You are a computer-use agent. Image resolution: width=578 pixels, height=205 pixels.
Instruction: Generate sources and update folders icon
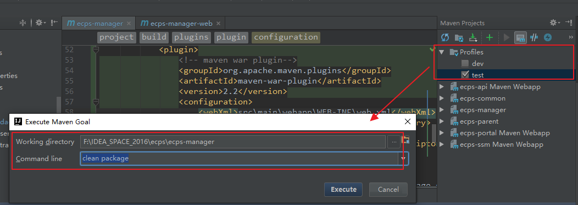tap(459, 37)
